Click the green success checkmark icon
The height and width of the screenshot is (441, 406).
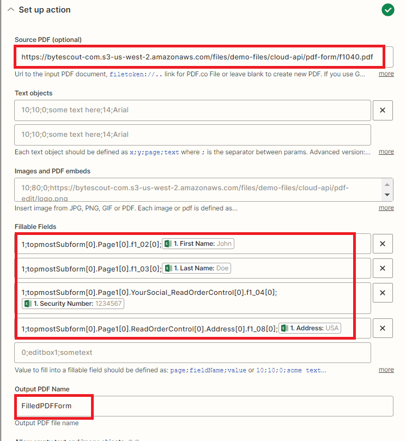click(x=387, y=10)
